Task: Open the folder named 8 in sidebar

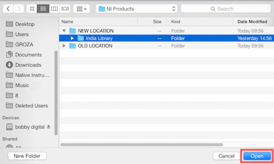Action: tap(12, 96)
